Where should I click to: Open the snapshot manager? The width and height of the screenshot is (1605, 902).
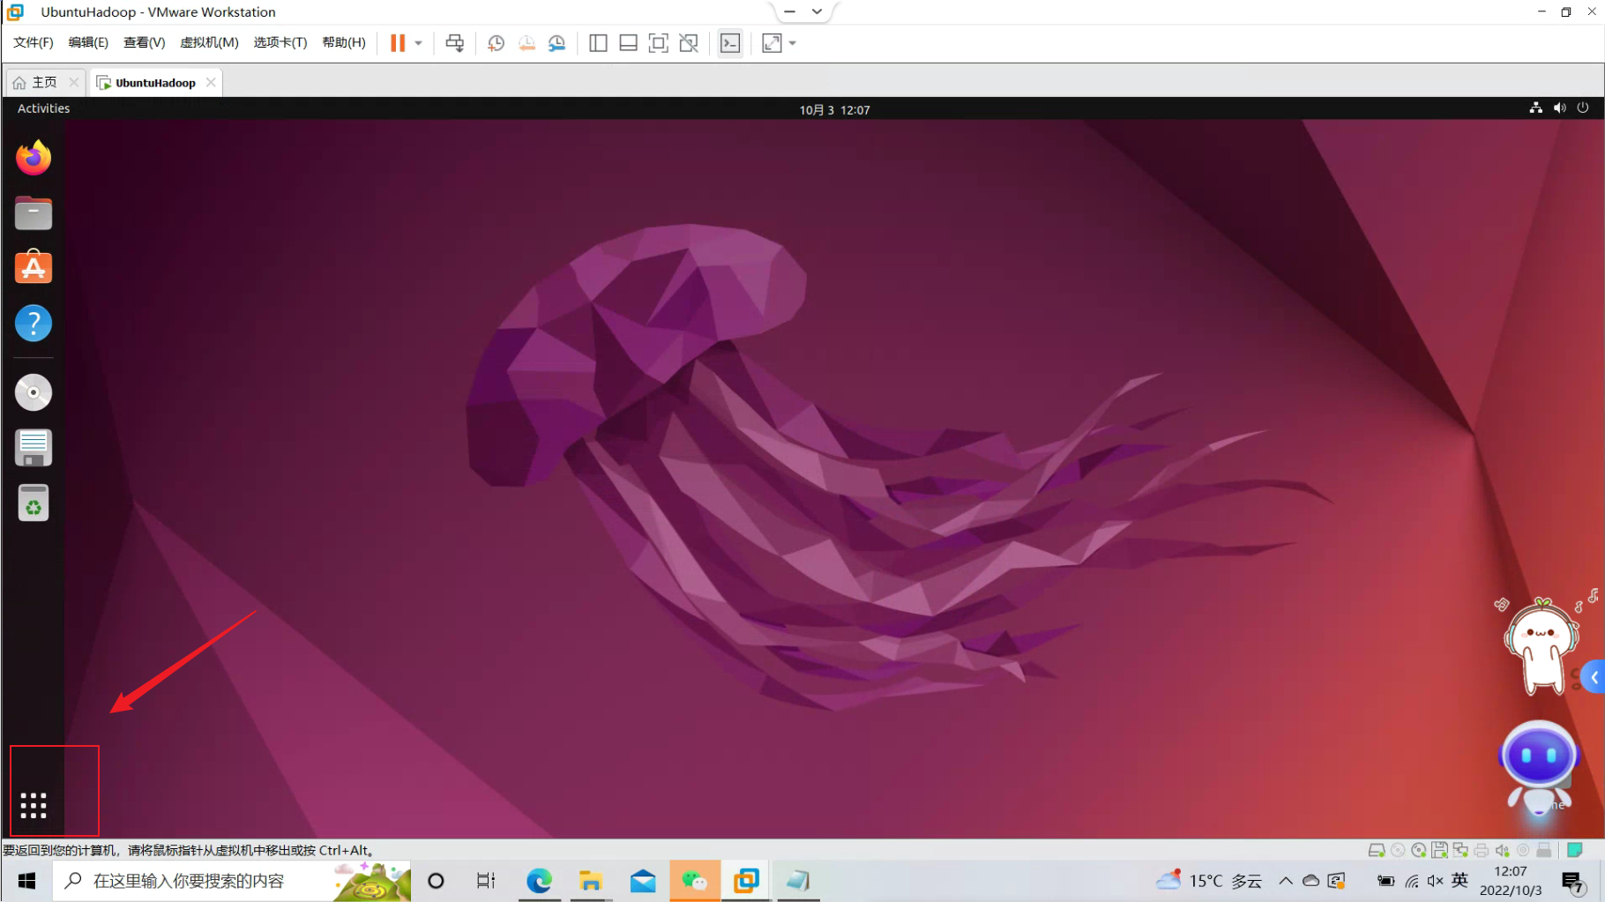pos(556,43)
